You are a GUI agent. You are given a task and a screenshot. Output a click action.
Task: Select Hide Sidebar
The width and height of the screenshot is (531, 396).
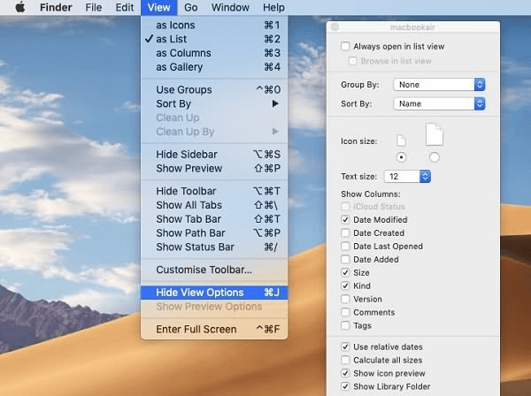(x=214, y=154)
